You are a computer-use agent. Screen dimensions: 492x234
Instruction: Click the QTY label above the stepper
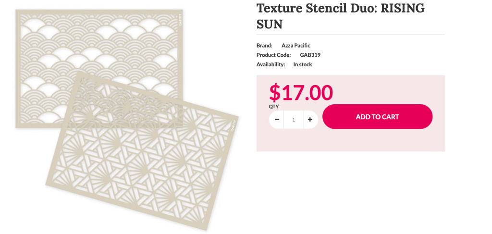[273, 107]
